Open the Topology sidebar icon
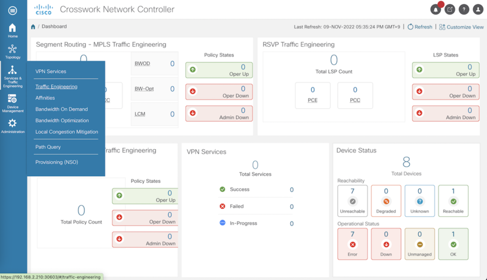Image resolution: width=487 pixels, height=280 pixels. pos(12,52)
